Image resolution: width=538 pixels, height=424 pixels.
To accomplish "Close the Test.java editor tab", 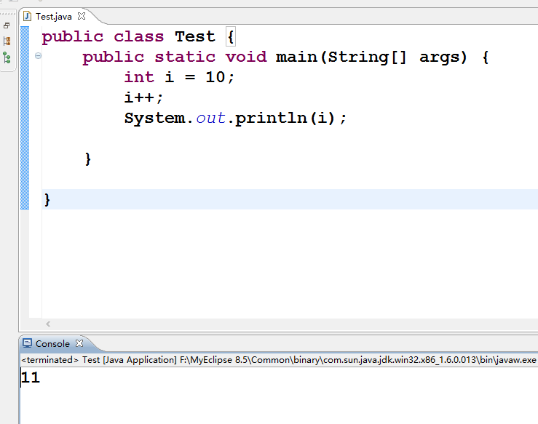I will point(82,16).
